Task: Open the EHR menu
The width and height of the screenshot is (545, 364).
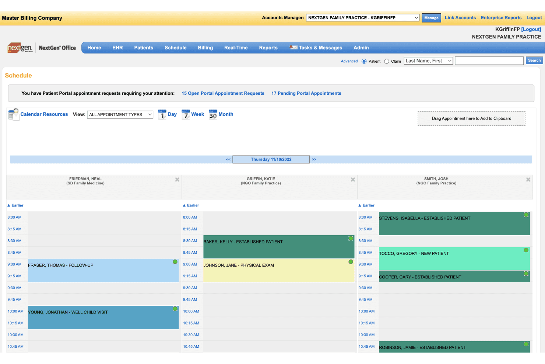Action: [x=117, y=48]
